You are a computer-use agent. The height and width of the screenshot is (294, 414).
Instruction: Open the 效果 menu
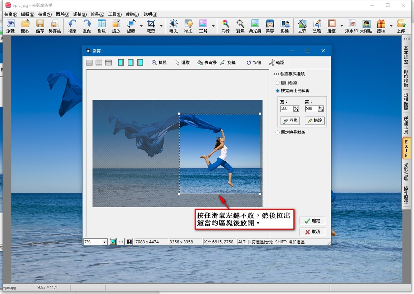pyautogui.click(x=97, y=14)
